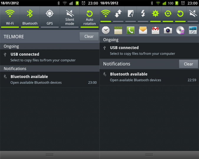Viewport: 199px width, 159px height.
Task: Tap signal bars icon in right status bar
Action: pos(164,3)
